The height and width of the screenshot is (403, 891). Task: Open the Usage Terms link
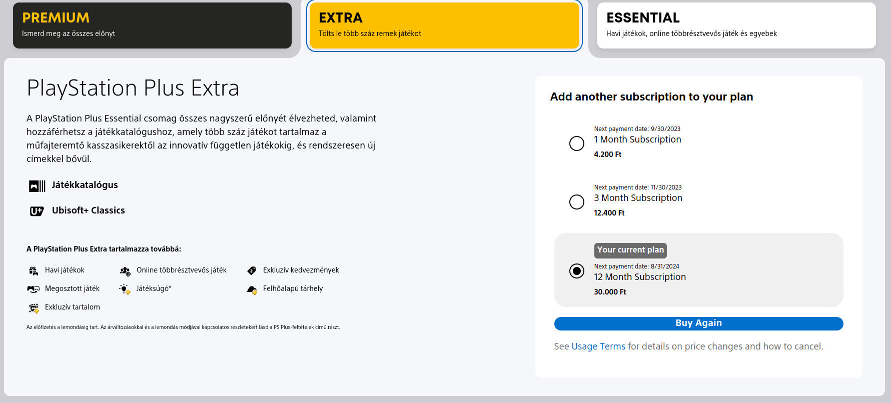coord(598,346)
